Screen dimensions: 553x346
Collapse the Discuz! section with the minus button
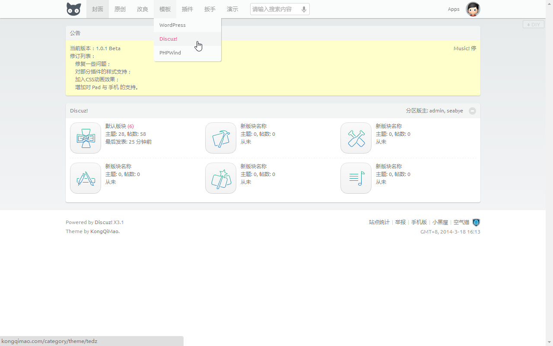[472, 111]
